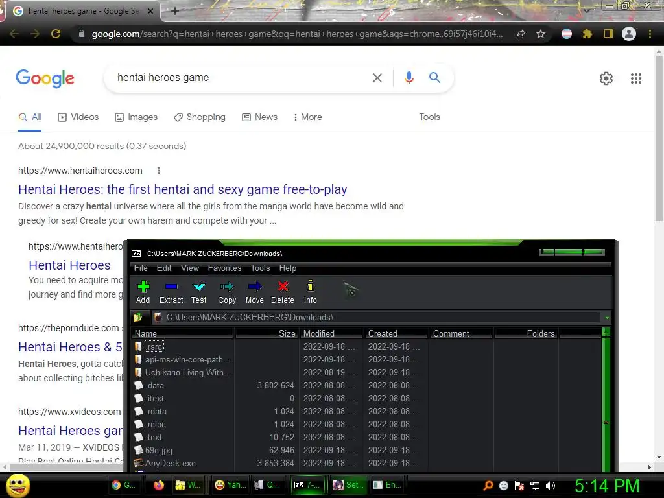Click the Test toolbar icon in 7-Zip
664x498 pixels.
click(x=198, y=292)
